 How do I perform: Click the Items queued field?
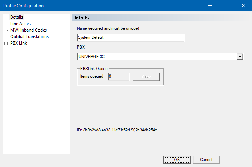[x=119, y=77]
